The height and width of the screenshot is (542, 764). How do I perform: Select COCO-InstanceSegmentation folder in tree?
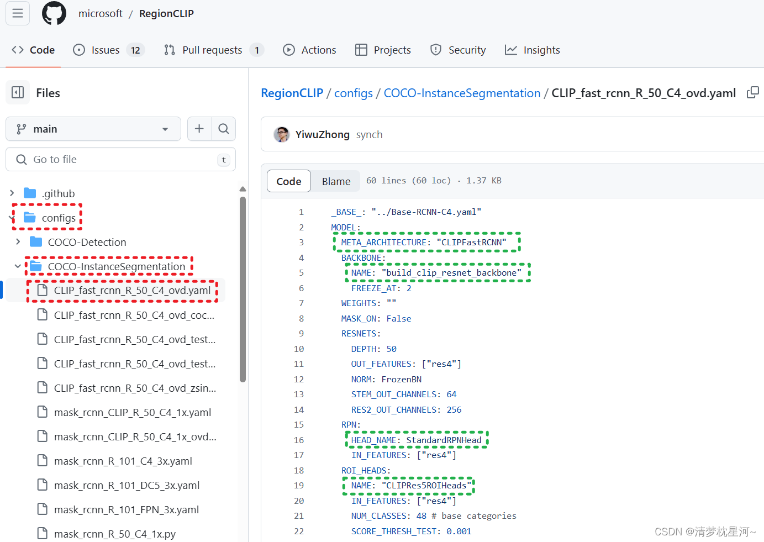point(117,266)
